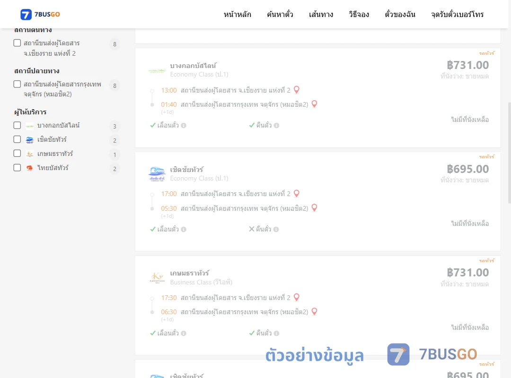Image resolution: width=511 pixels, height=378 pixels.
Task: Click เกษมธราทัวร์ logo on 17:30 trip card
Action: pos(157,278)
